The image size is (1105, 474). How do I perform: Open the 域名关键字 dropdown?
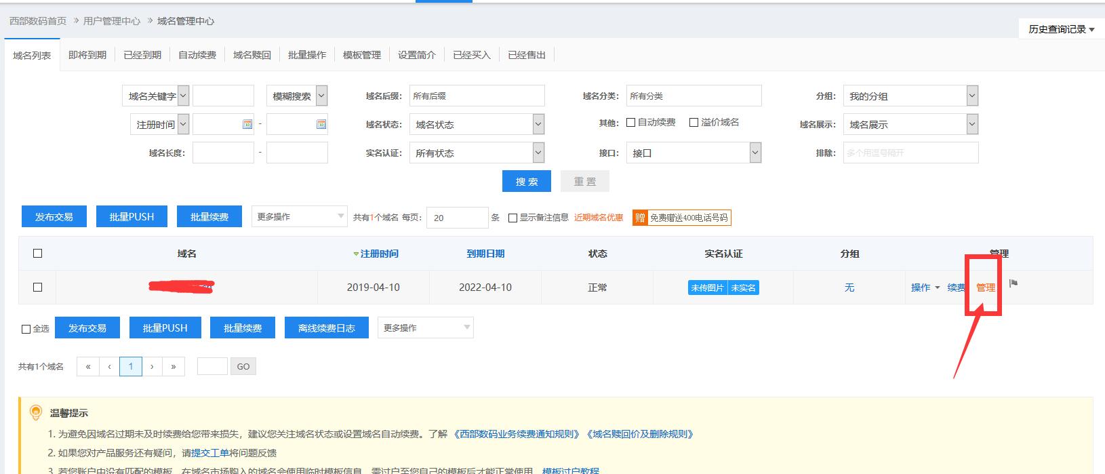coord(155,96)
